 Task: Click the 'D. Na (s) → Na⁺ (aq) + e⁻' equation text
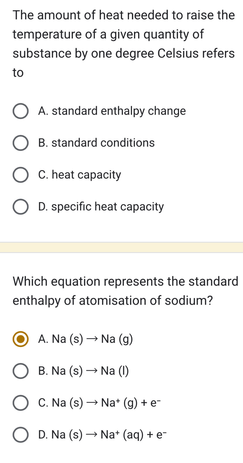click(102, 434)
